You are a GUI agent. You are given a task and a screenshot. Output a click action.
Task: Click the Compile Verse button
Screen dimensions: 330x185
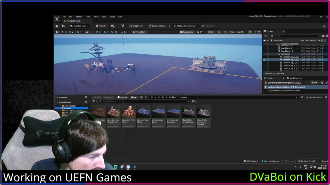click(137, 26)
